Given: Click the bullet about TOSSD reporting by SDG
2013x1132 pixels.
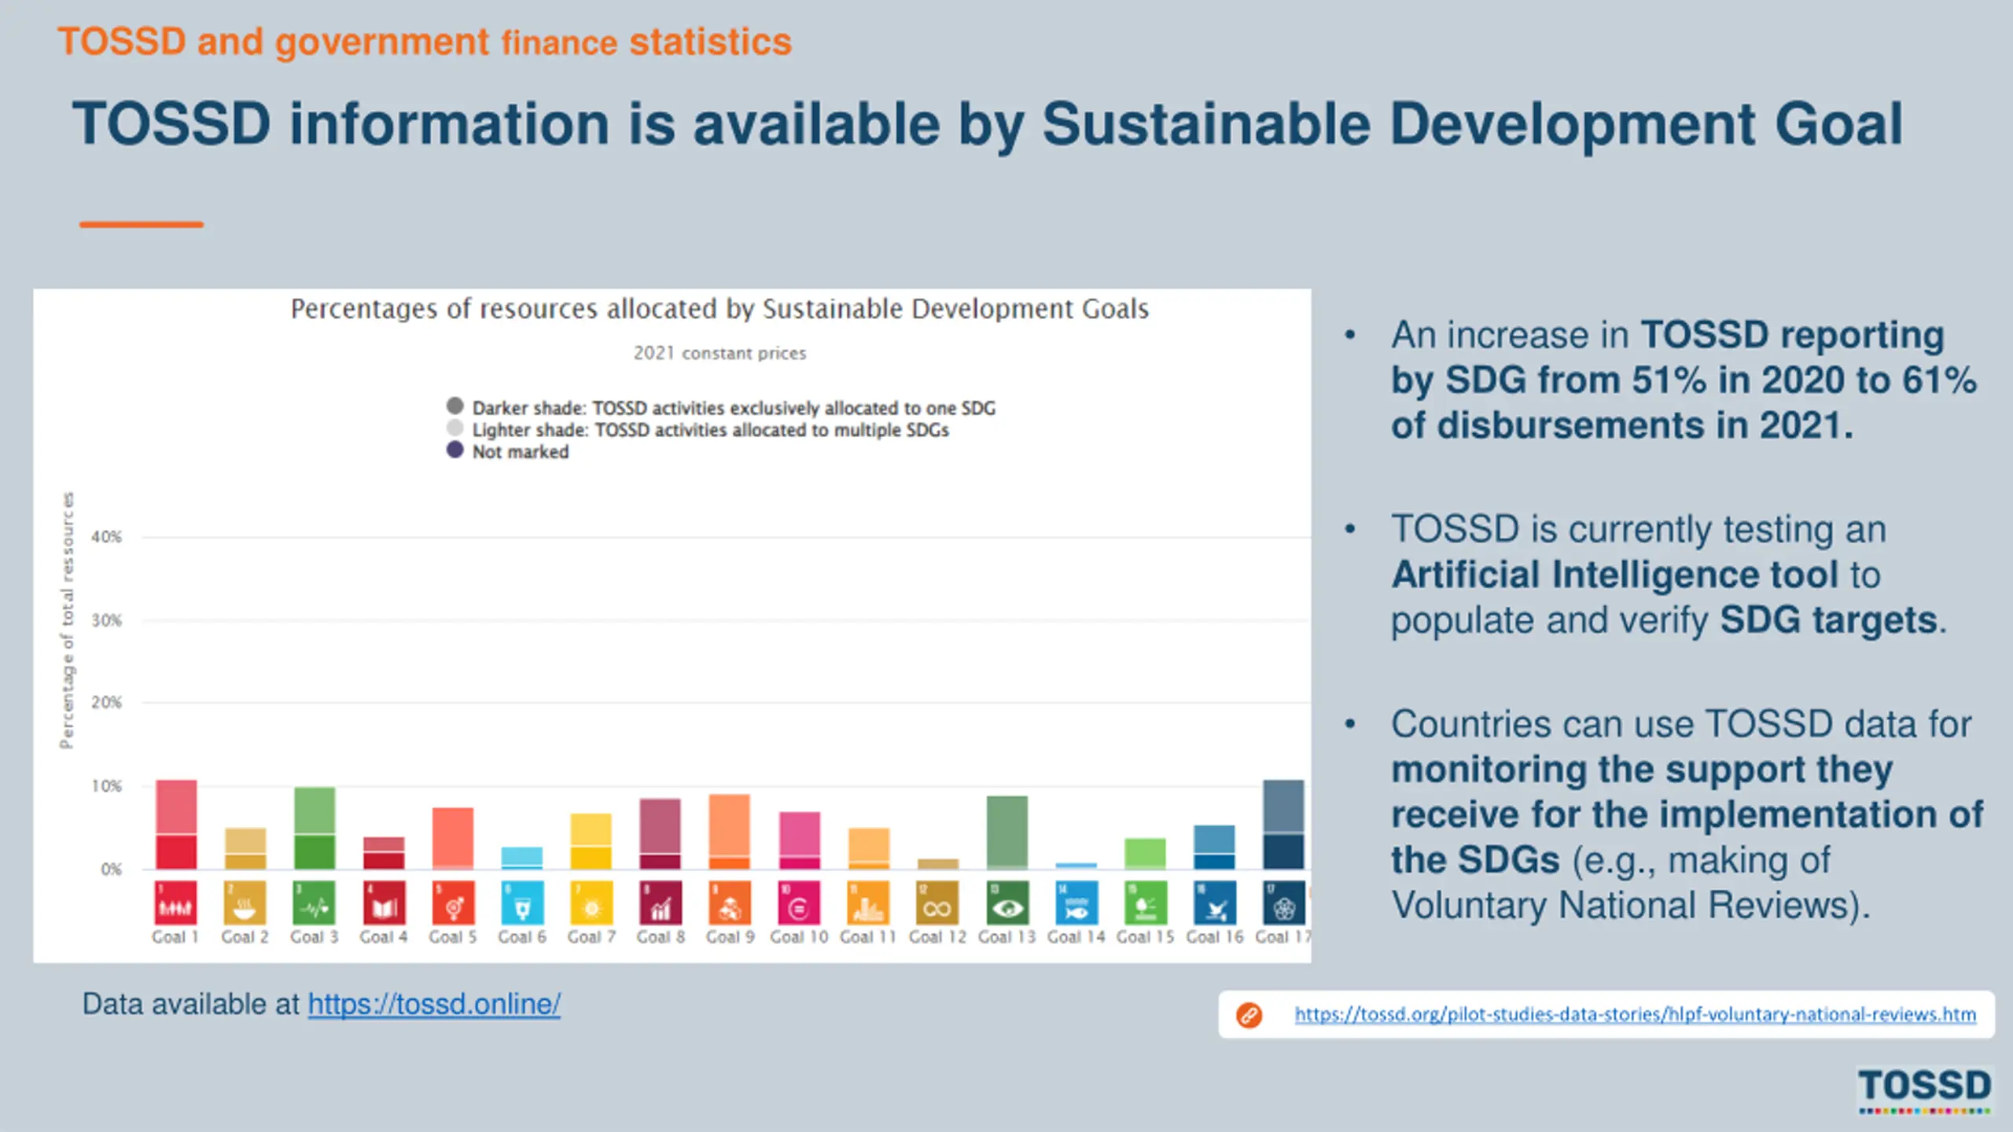Looking at the screenshot, I should point(1683,380).
